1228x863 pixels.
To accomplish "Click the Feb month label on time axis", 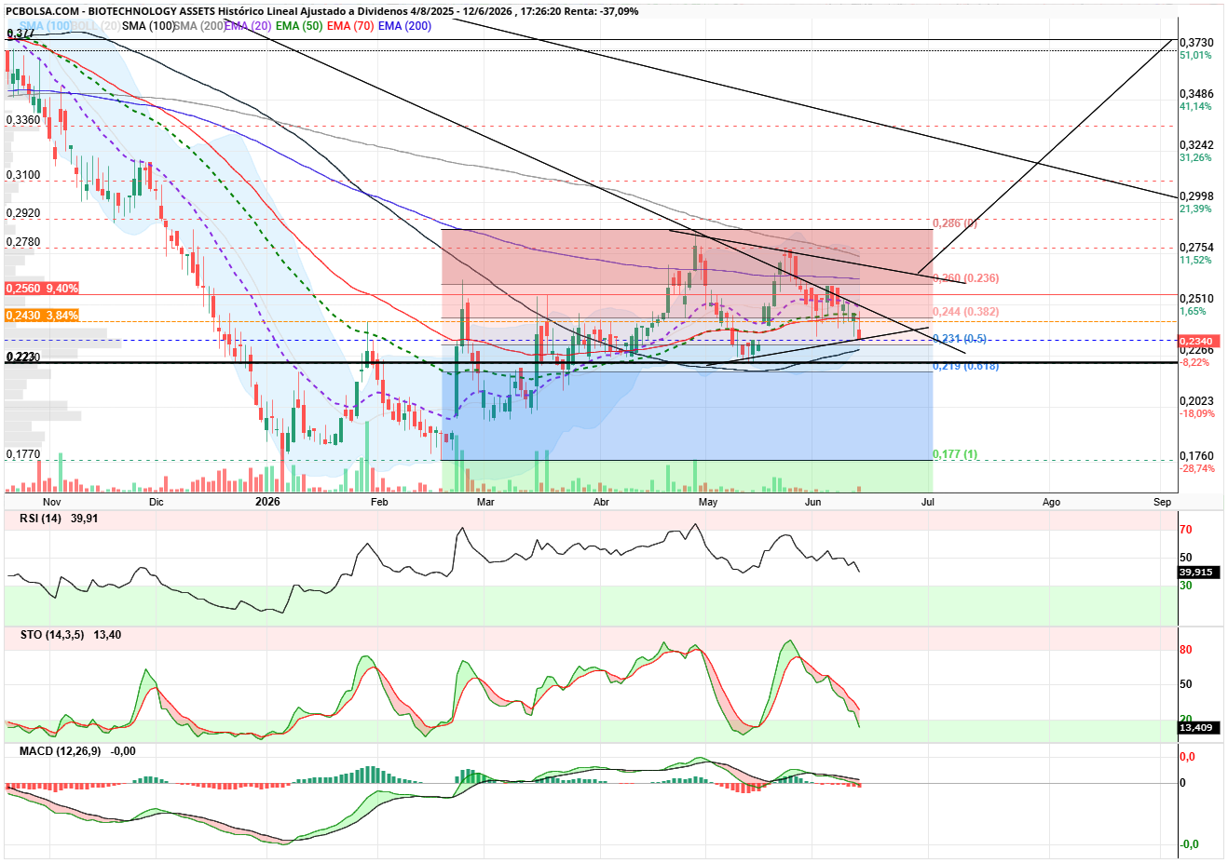I will click(378, 502).
